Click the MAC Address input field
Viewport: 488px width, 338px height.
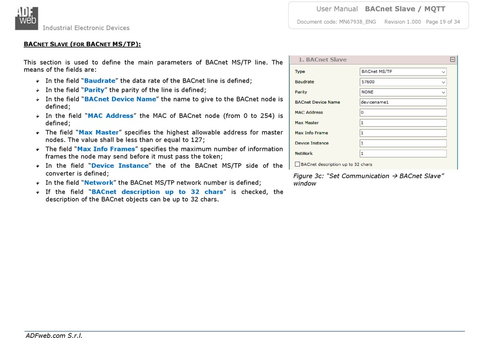(x=403, y=112)
